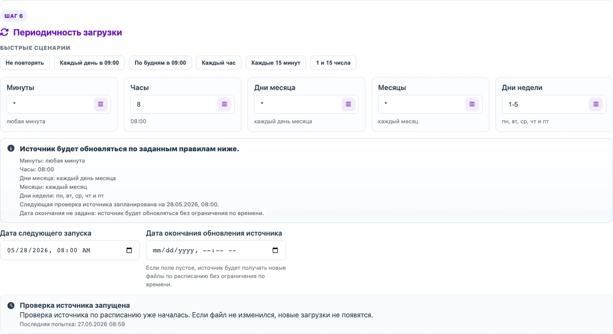Click the Минуты: любая минута summary line
The width and height of the screenshot is (613, 334).
coord(52,160)
